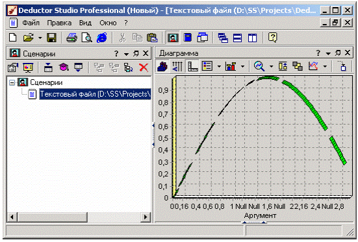Click the Paste clipboard icon

152,38
